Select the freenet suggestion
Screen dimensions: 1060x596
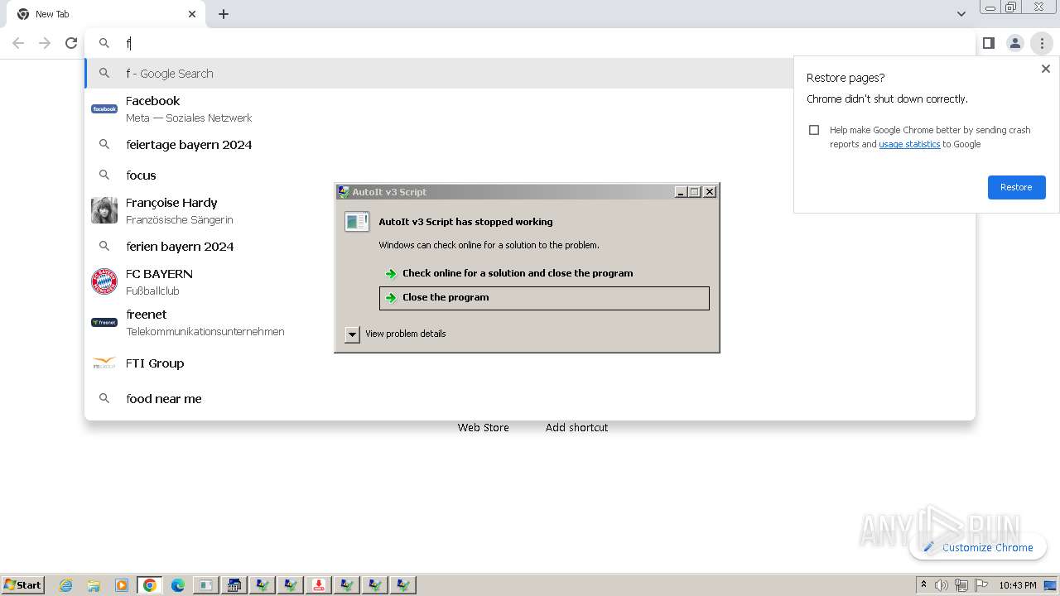[x=530, y=322]
